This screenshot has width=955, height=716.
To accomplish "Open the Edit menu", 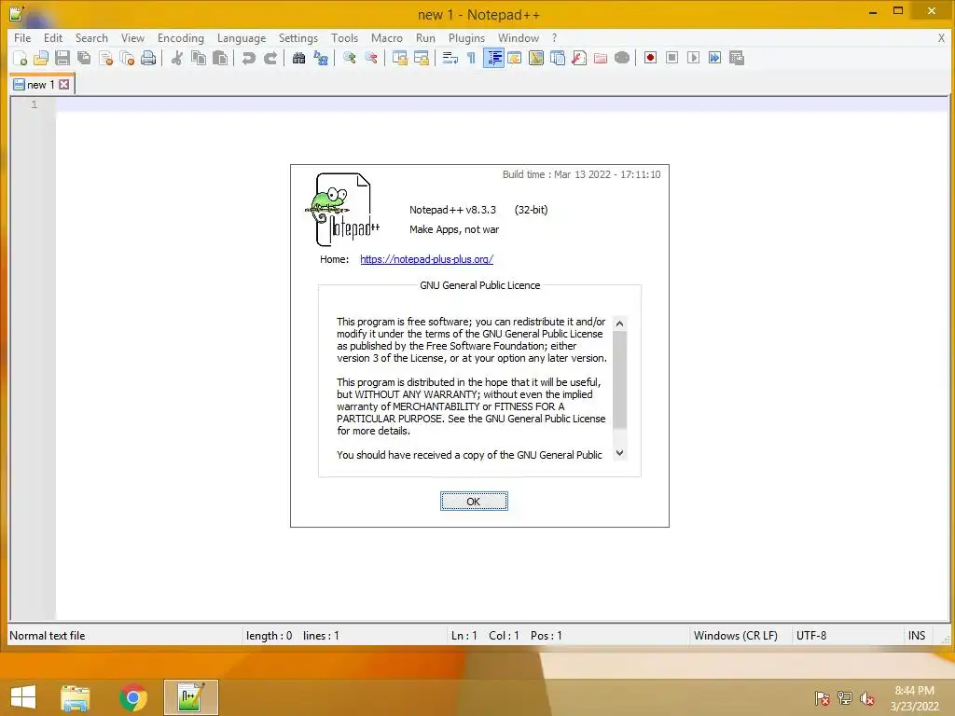I will (x=53, y=37).
